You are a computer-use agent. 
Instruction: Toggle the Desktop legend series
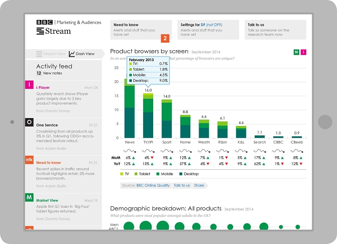[x=189, y=174]
